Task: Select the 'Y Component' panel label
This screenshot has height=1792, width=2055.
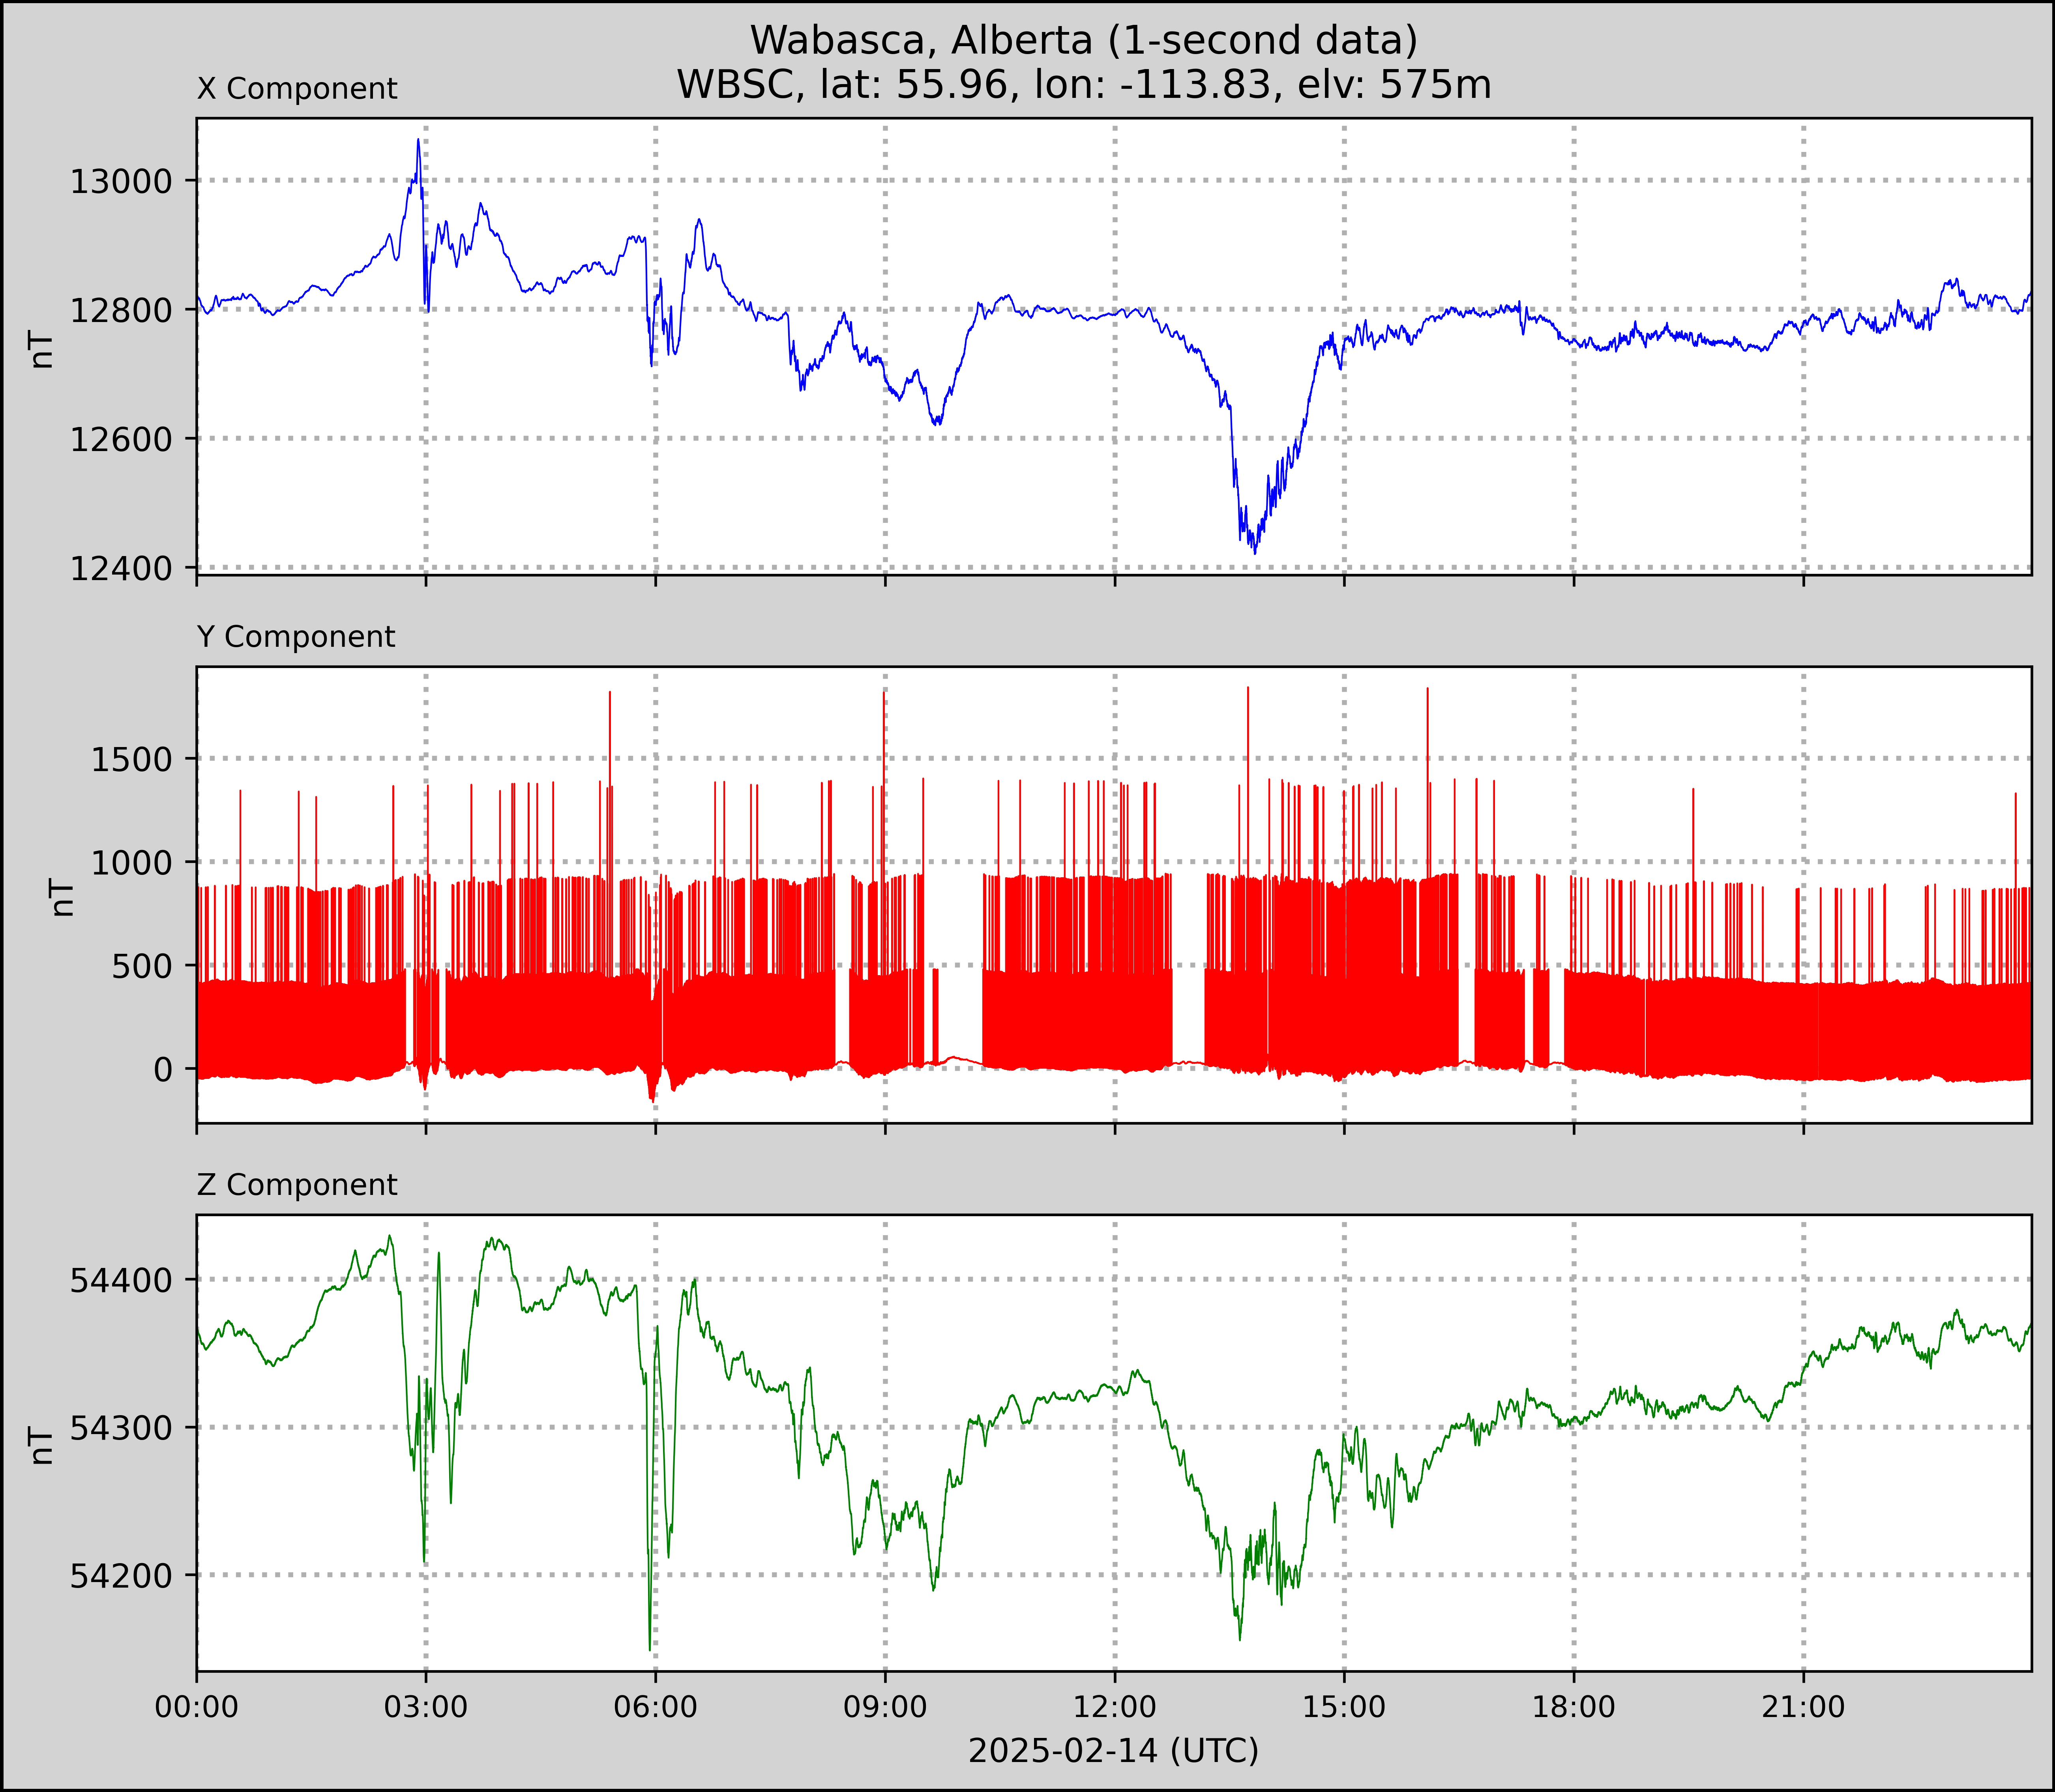Action: coord(296,637)
